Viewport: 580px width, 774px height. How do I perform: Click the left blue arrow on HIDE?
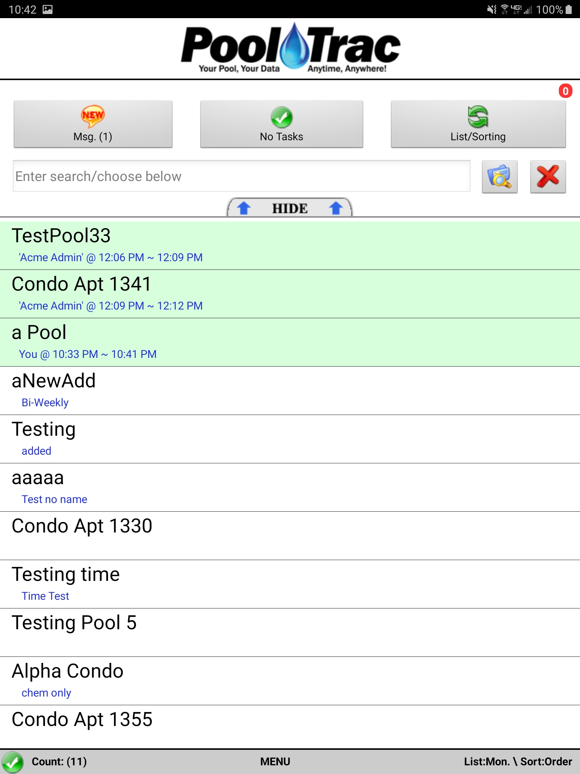pyautogui.click(x=244, y=208)
